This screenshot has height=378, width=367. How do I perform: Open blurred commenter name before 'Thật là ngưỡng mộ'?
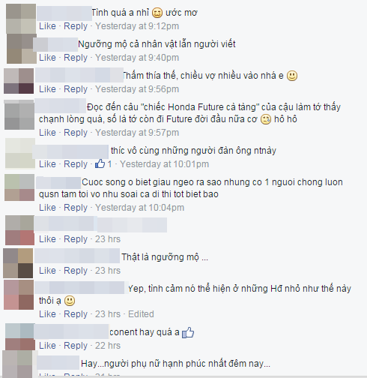pyautogui.click(x=77, y=256)
